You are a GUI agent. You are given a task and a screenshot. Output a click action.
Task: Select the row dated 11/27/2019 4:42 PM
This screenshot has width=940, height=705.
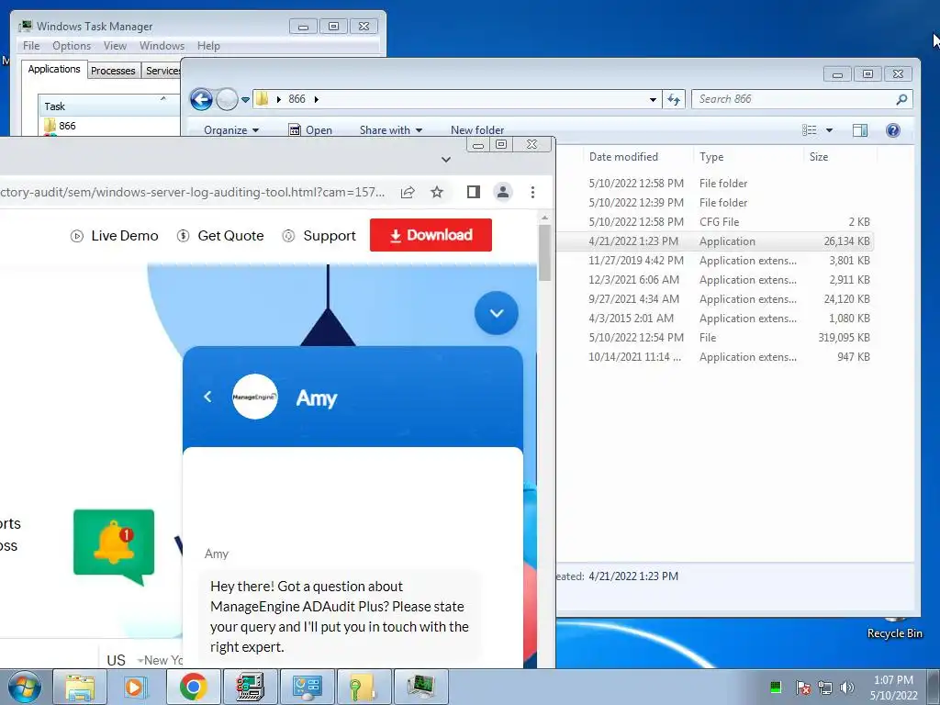click(714, 260)
